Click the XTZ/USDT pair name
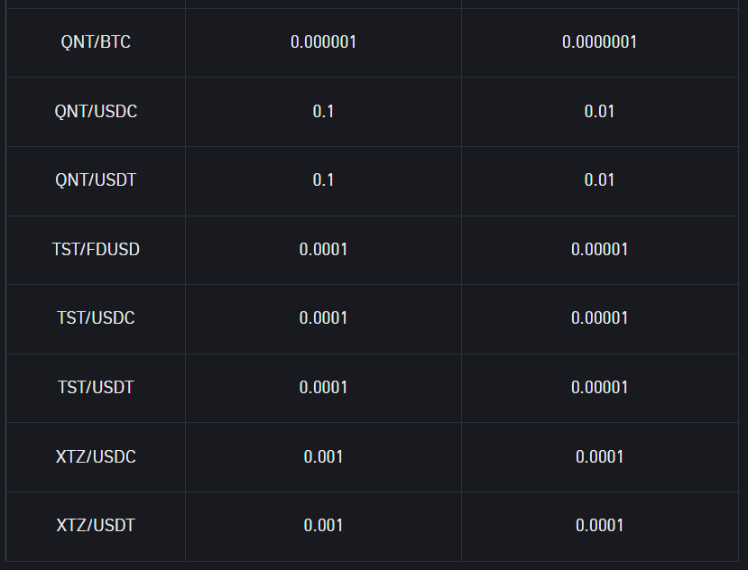Image resolution: width=748 pixels, height=570 pixels. pyautogui.click(x=96, y=526)
